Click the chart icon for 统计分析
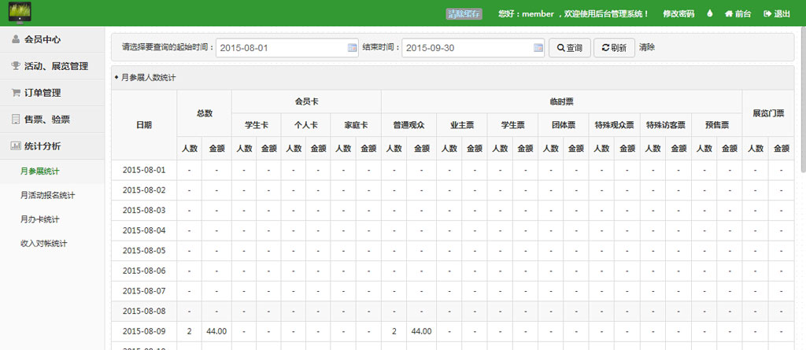806x350 pixels. pyautogui.click(x=16, y=146)
